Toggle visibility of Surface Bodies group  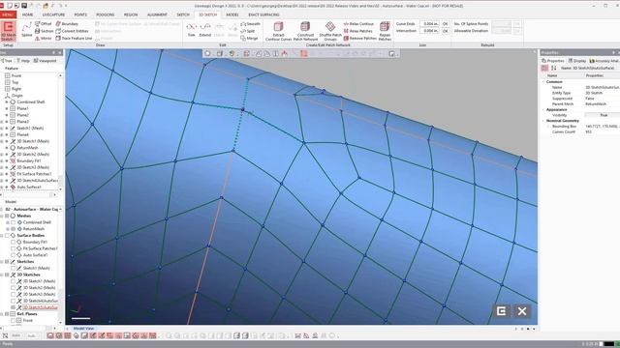tap(7, 235)
